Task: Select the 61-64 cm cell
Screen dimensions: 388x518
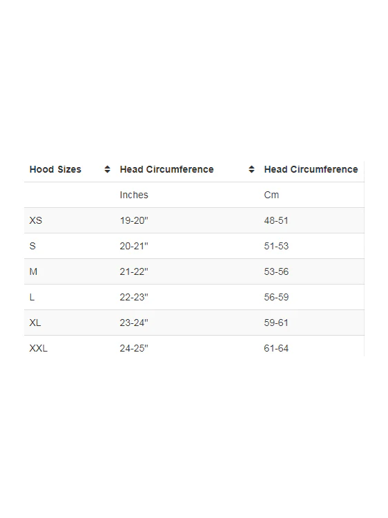Action: coord(276,348)
